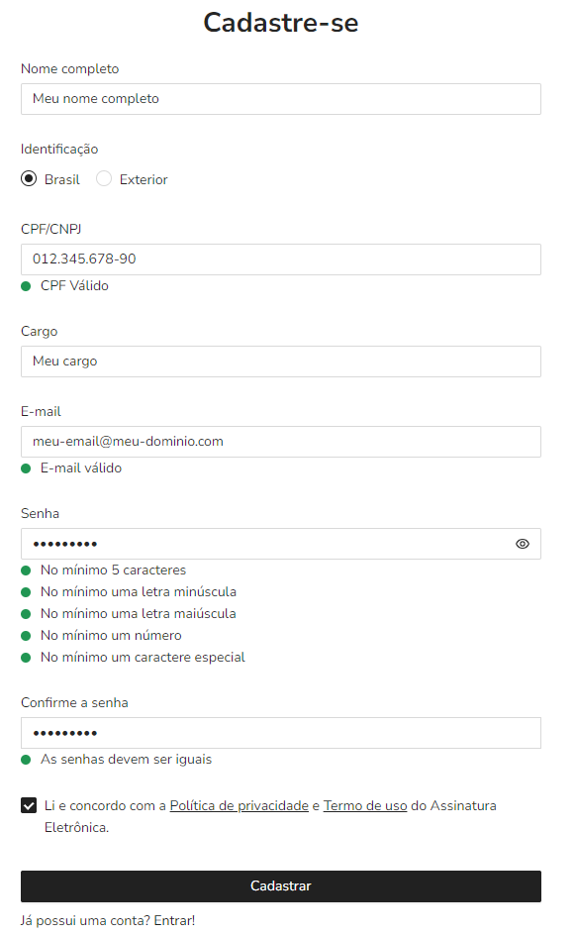Click the green CPF Válido indicator dot
This screenshot has height=934, width=576.
click(26, 286)
